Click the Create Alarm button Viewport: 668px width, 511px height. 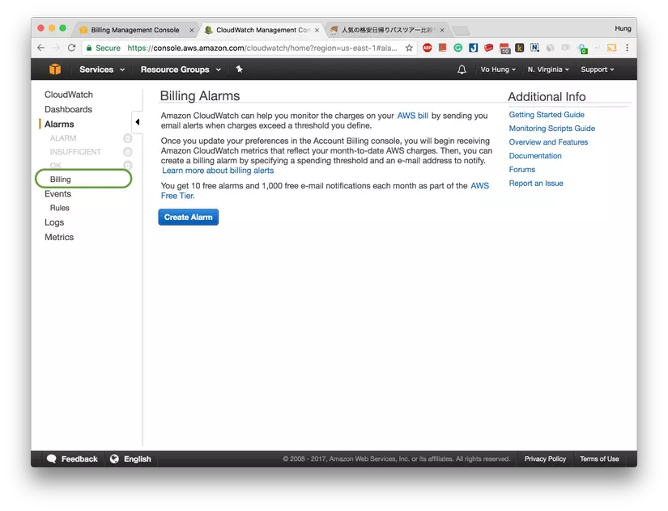pyautogui.click(x=189, y=217)
